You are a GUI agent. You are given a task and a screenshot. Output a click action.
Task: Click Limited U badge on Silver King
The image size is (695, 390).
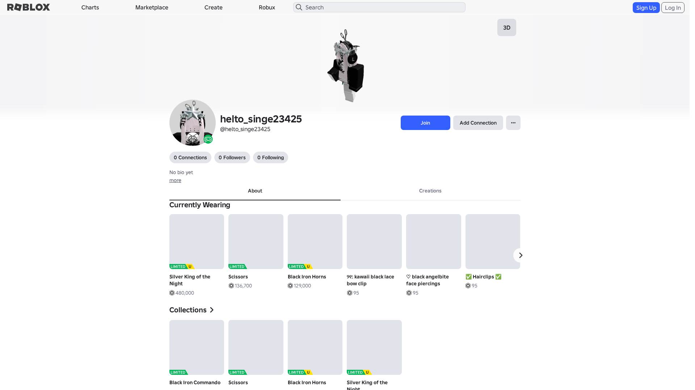(182, 266)
